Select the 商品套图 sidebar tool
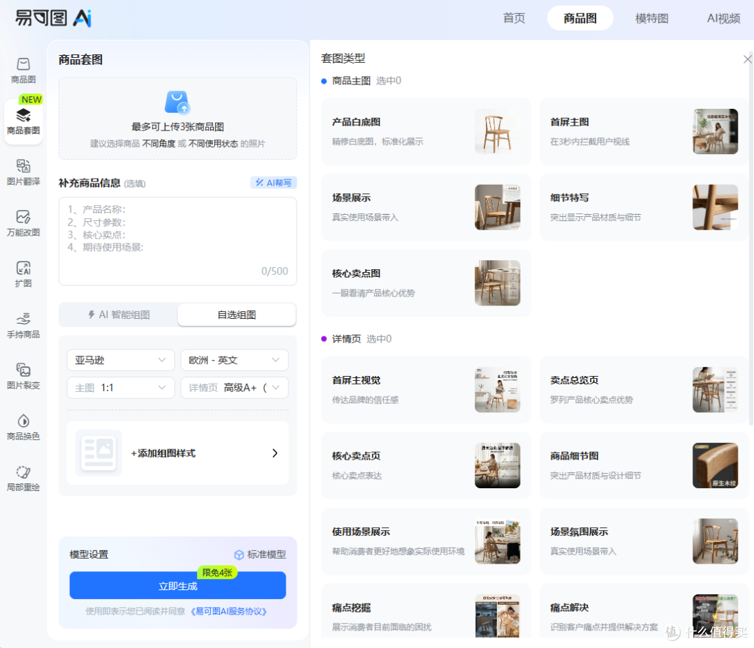 tap(23, 122)
